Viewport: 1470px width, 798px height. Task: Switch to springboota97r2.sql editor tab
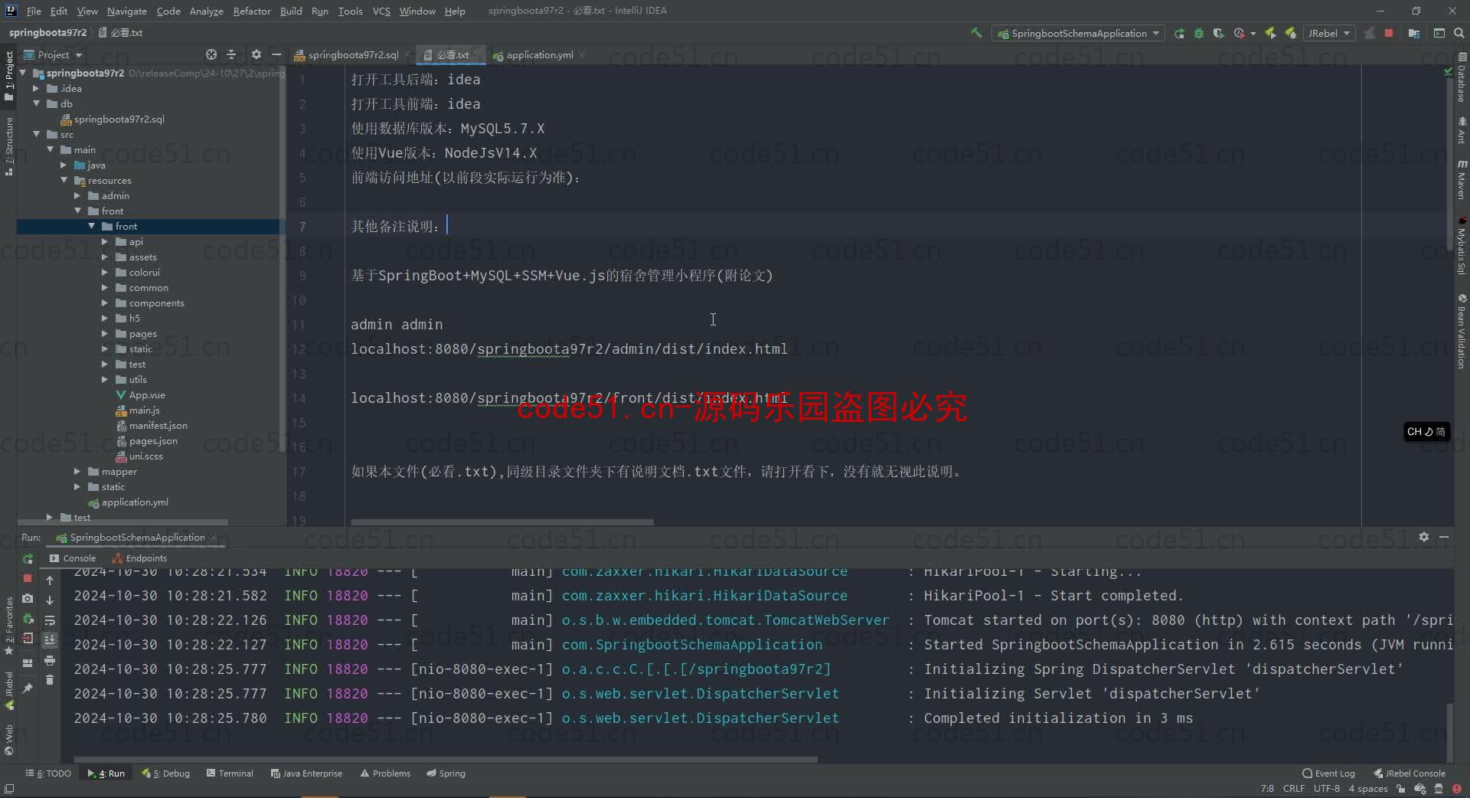tap(352, 54)
